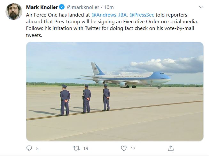Screen dimensions: 210x158
Task: Click the like count number 17
Action: (133, 148)
